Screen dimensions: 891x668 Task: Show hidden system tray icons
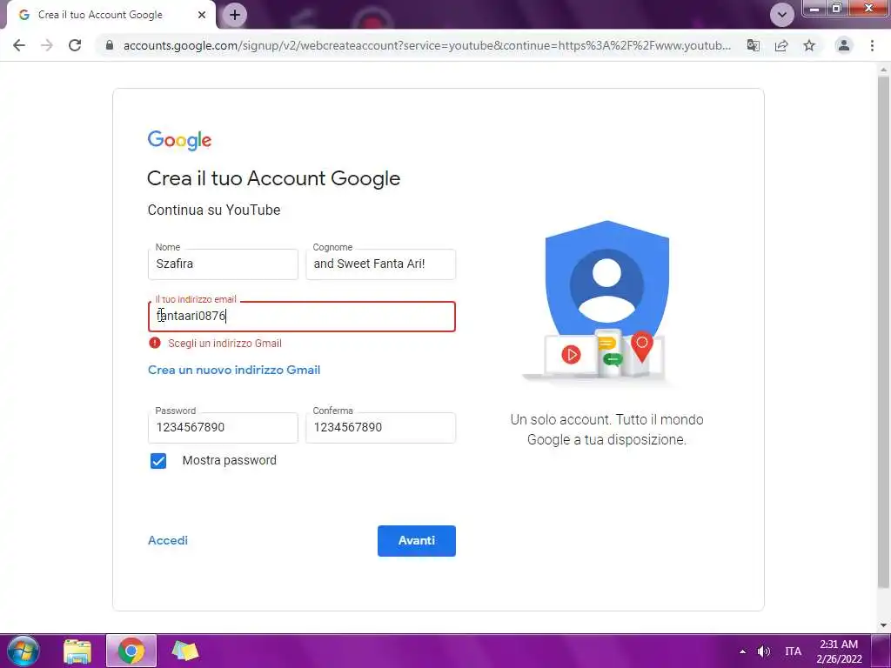(742, 651)
